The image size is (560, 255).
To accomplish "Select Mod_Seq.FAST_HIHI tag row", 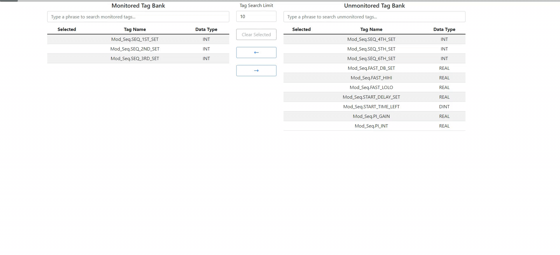I will 374,78.
